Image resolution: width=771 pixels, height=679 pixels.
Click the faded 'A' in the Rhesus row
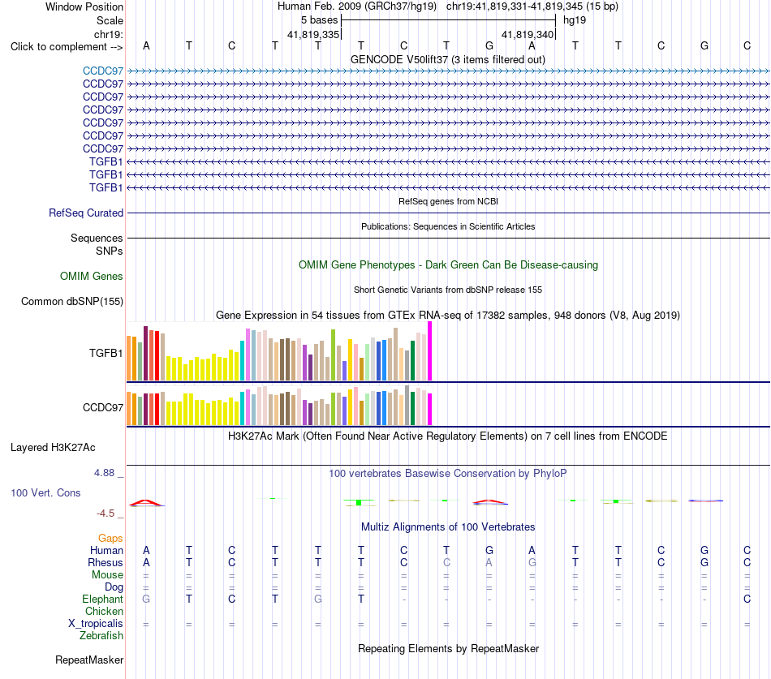click(489, 562)
